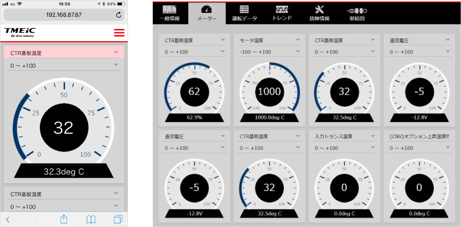Tap the 192.168.87.87 address field
461x227 pixels.
point(64,15)
